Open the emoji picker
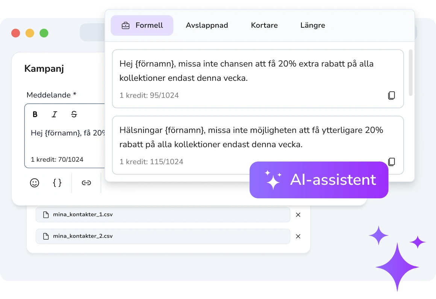The image size is (436, 299). pos(35,183)
